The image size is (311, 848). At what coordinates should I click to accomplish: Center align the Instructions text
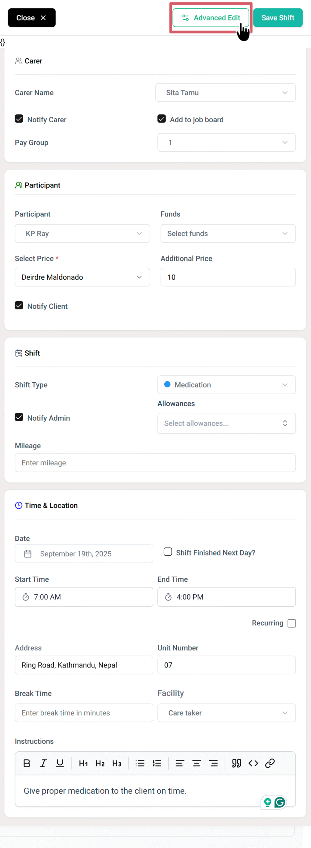[196, 763]
